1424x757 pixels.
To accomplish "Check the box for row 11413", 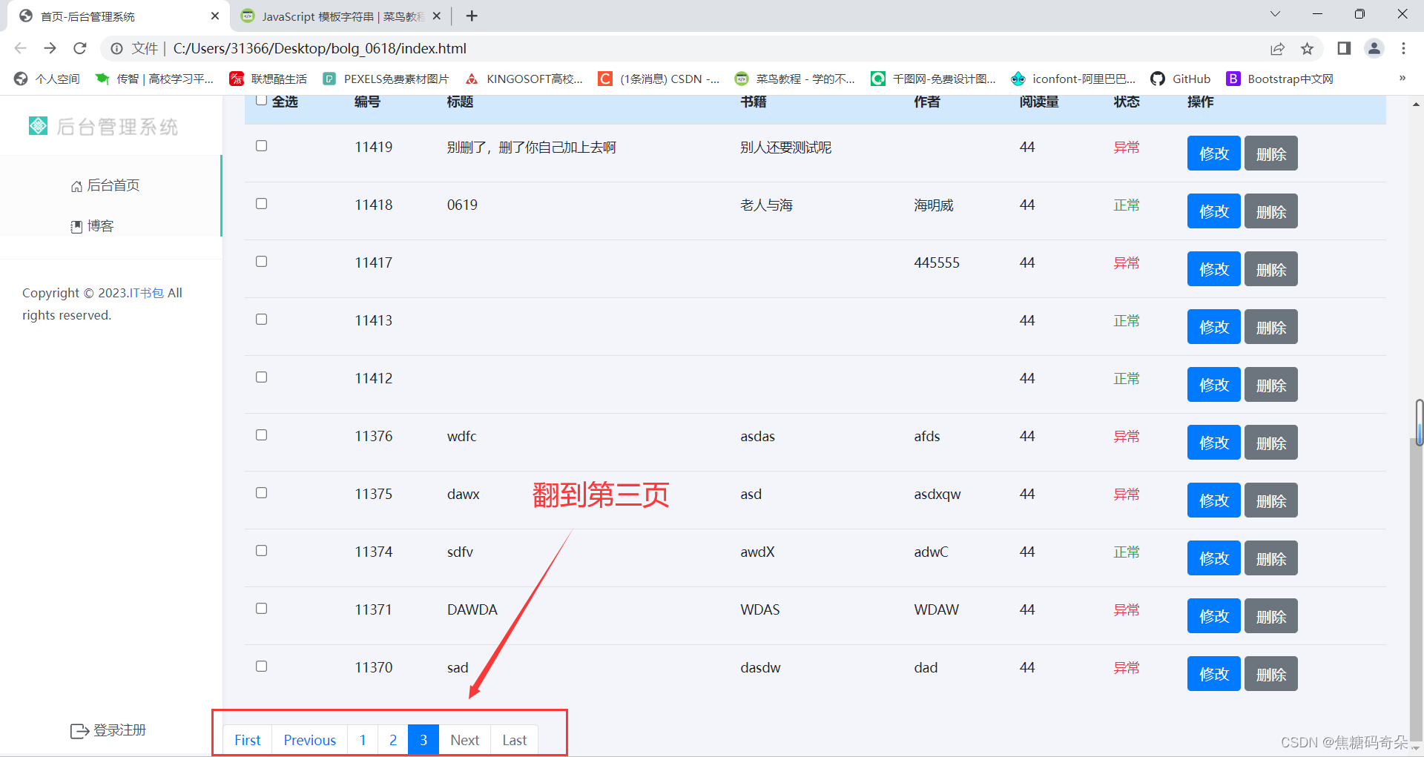I will point(261,320).
